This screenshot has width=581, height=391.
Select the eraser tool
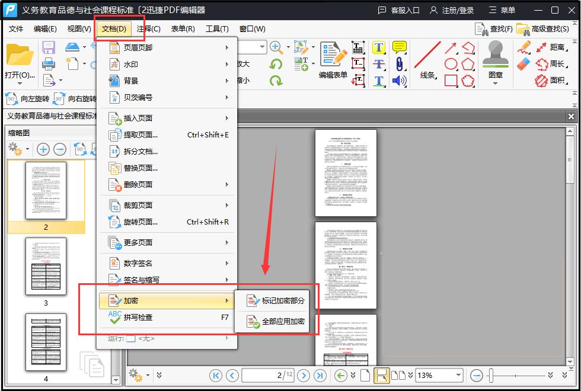523,64
